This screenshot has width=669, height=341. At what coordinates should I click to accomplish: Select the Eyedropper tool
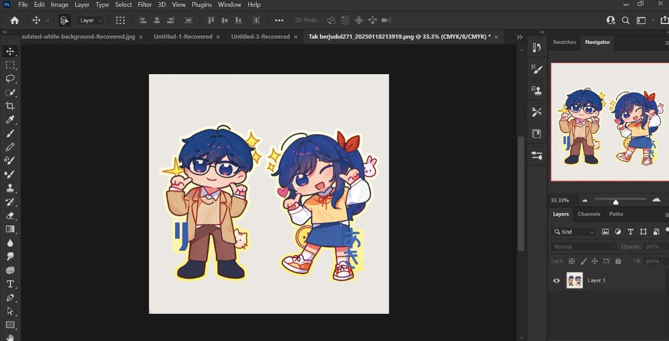click(x=10, y=120)
